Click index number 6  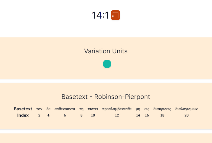(65, 115)
